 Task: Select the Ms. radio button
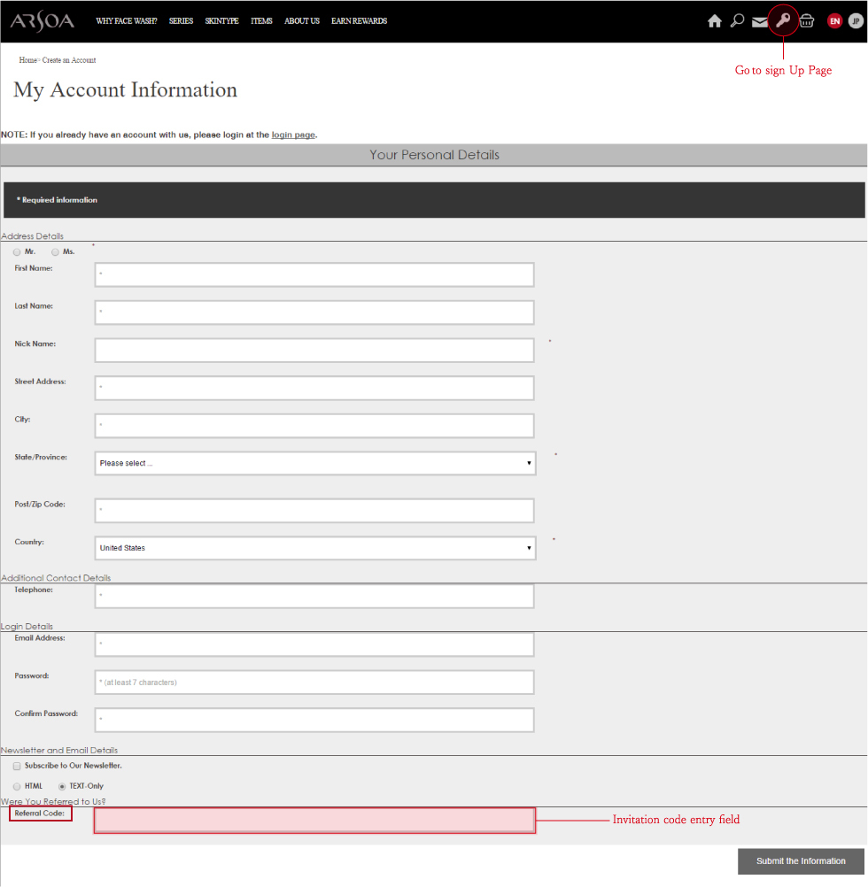55,252
